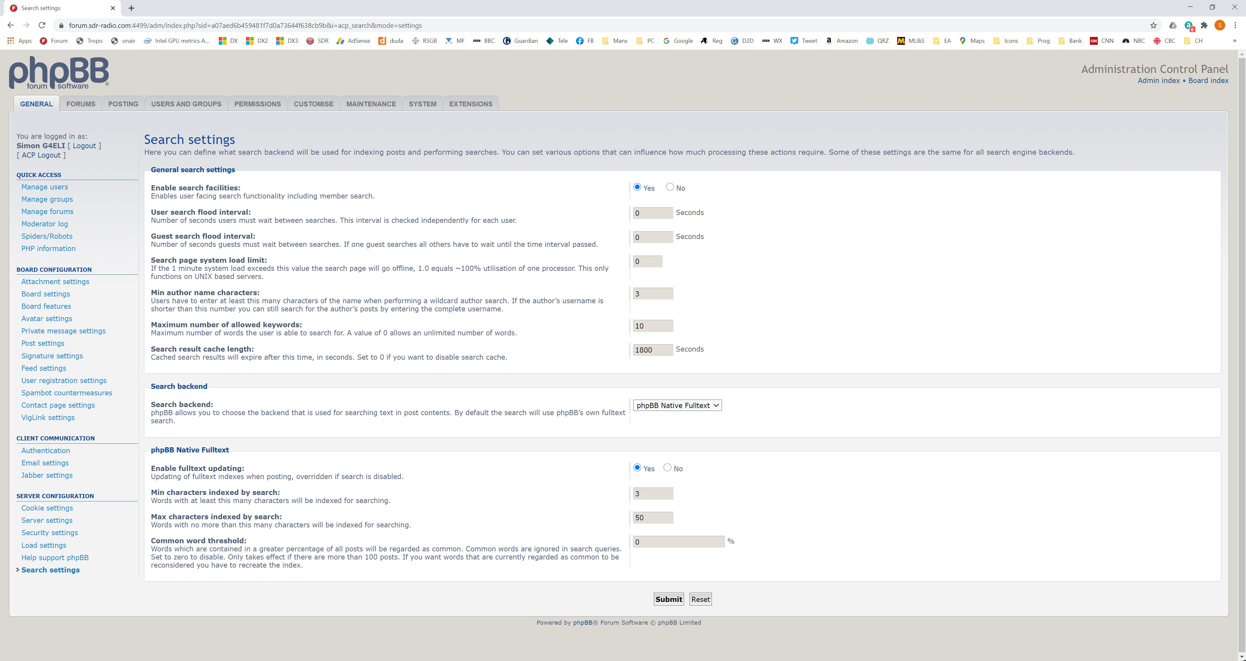The image size is (1246, 661).
Task: Click the Chrome profile avatar
Action: [1219, 25]
